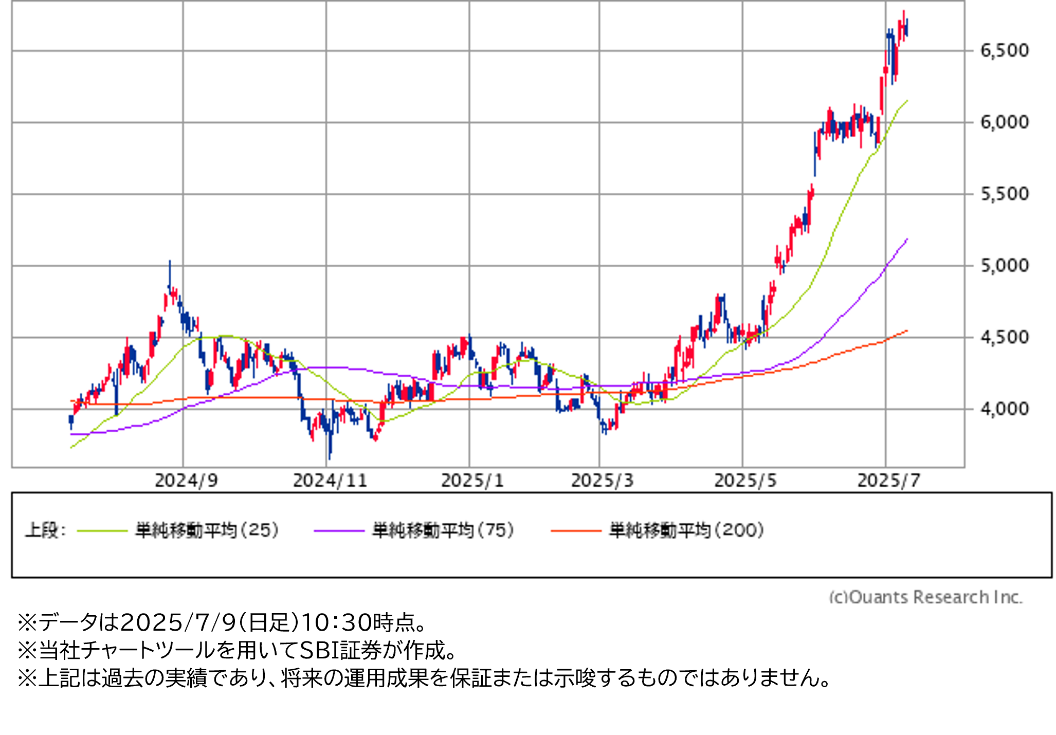Click the Quants Research Inc. copyright text
Image resolution: width=1056 pixels, height=735 pixels.
coord(925,597)
